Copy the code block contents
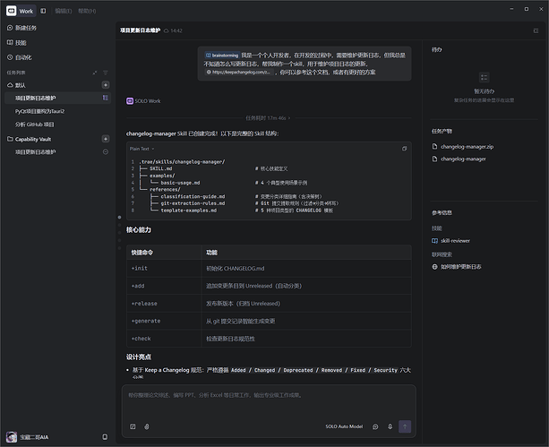This screenshot has height=447, width=549. [x=404, y=149]
